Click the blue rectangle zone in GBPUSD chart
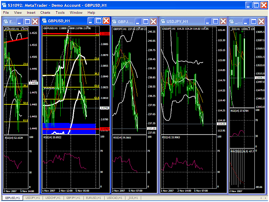The image size is (269, 202). pyautogui.click(x=69, y=129)
